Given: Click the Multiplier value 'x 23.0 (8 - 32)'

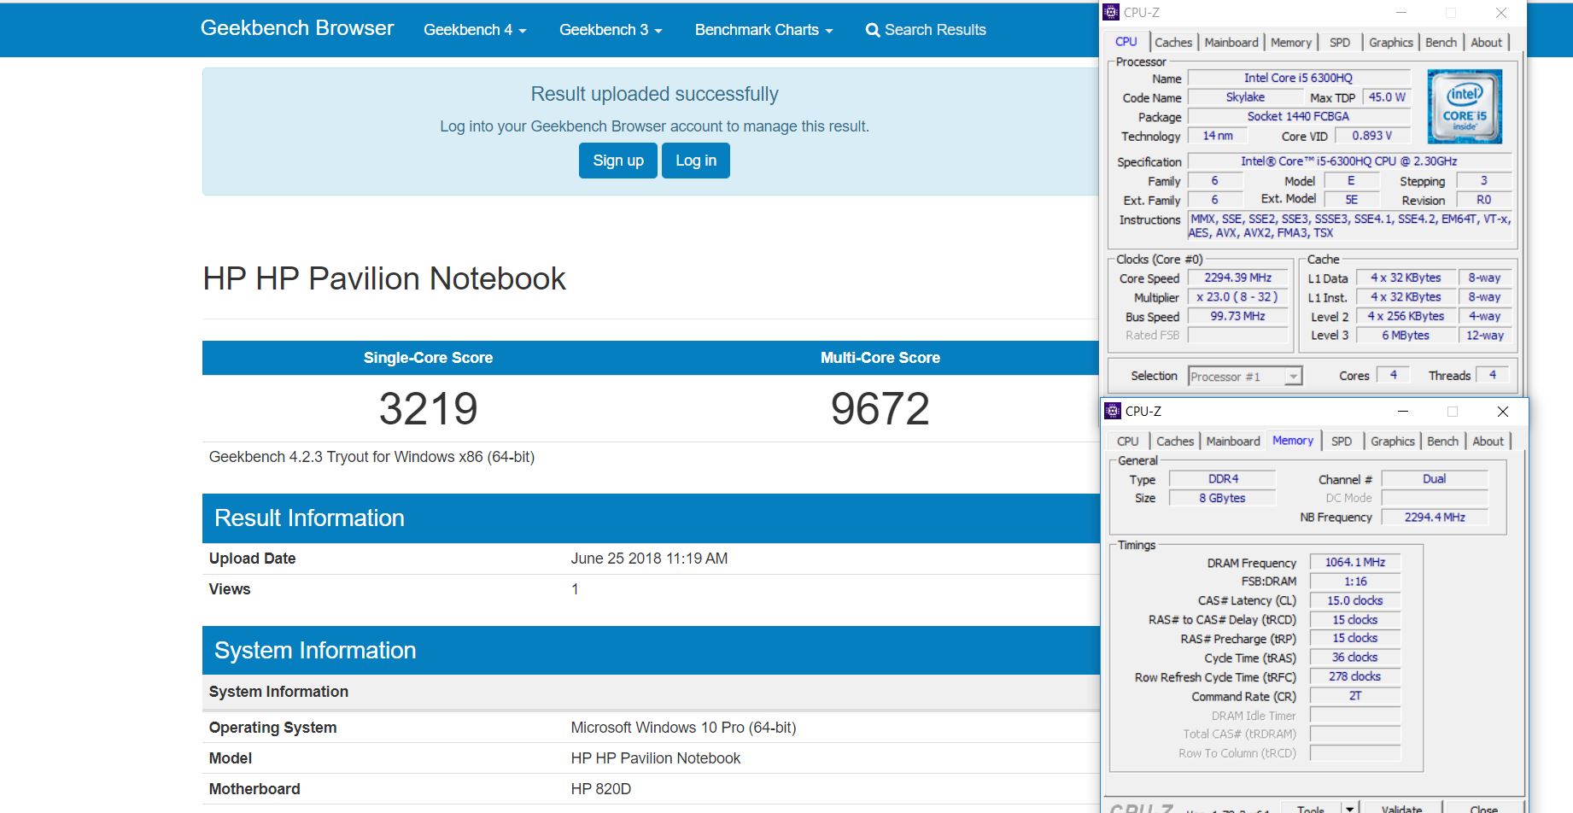Looking at the screenshot, I should (x=1238, y=297).
